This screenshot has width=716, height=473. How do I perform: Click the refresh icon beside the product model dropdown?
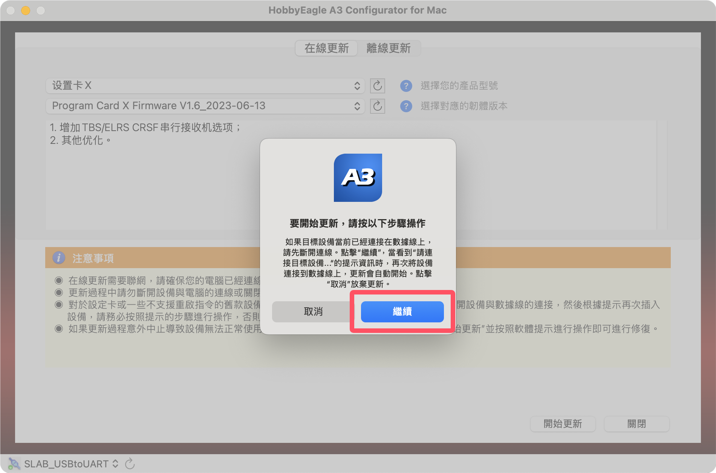click(x=377, y=86)
